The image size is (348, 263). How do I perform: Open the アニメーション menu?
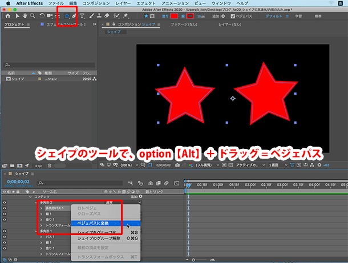click(175, 3)
